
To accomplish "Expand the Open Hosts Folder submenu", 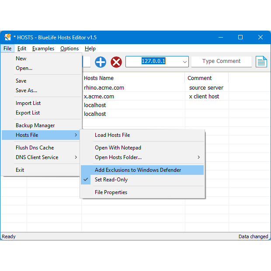I will pos(142,157).
